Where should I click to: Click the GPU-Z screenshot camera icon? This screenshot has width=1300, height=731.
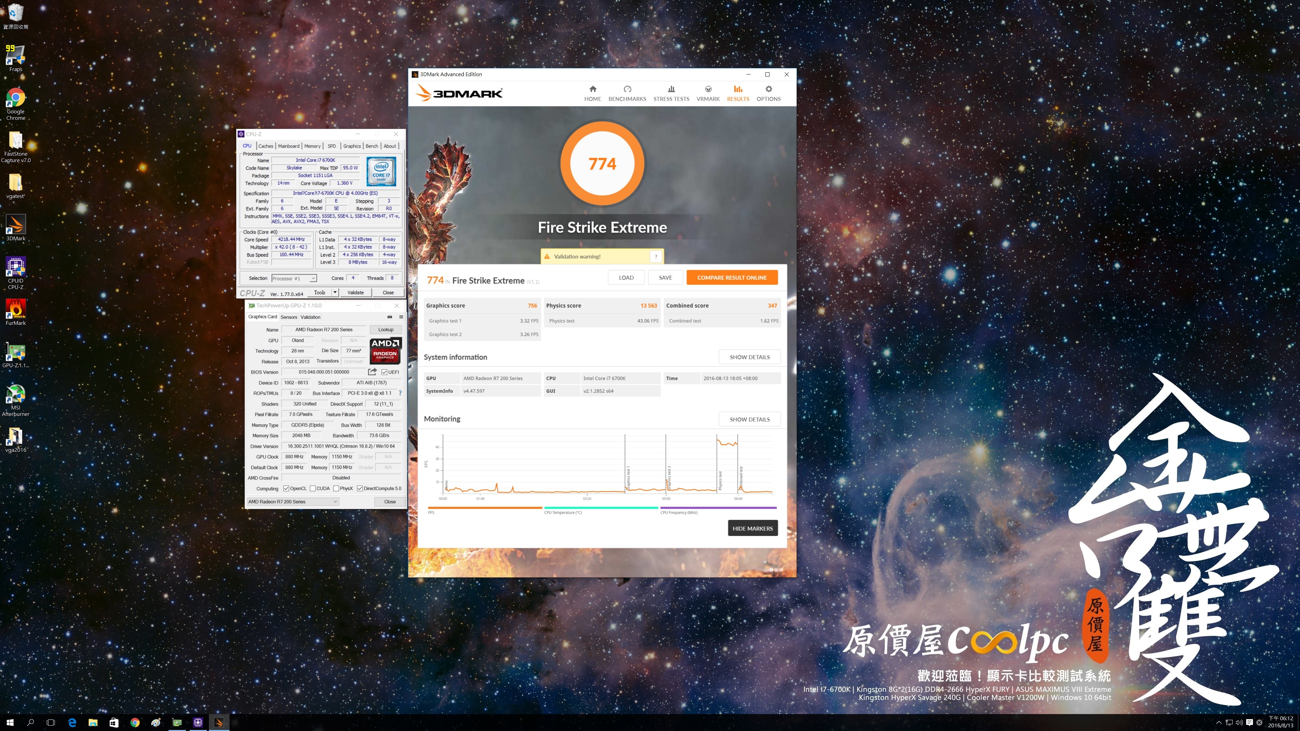390,317
